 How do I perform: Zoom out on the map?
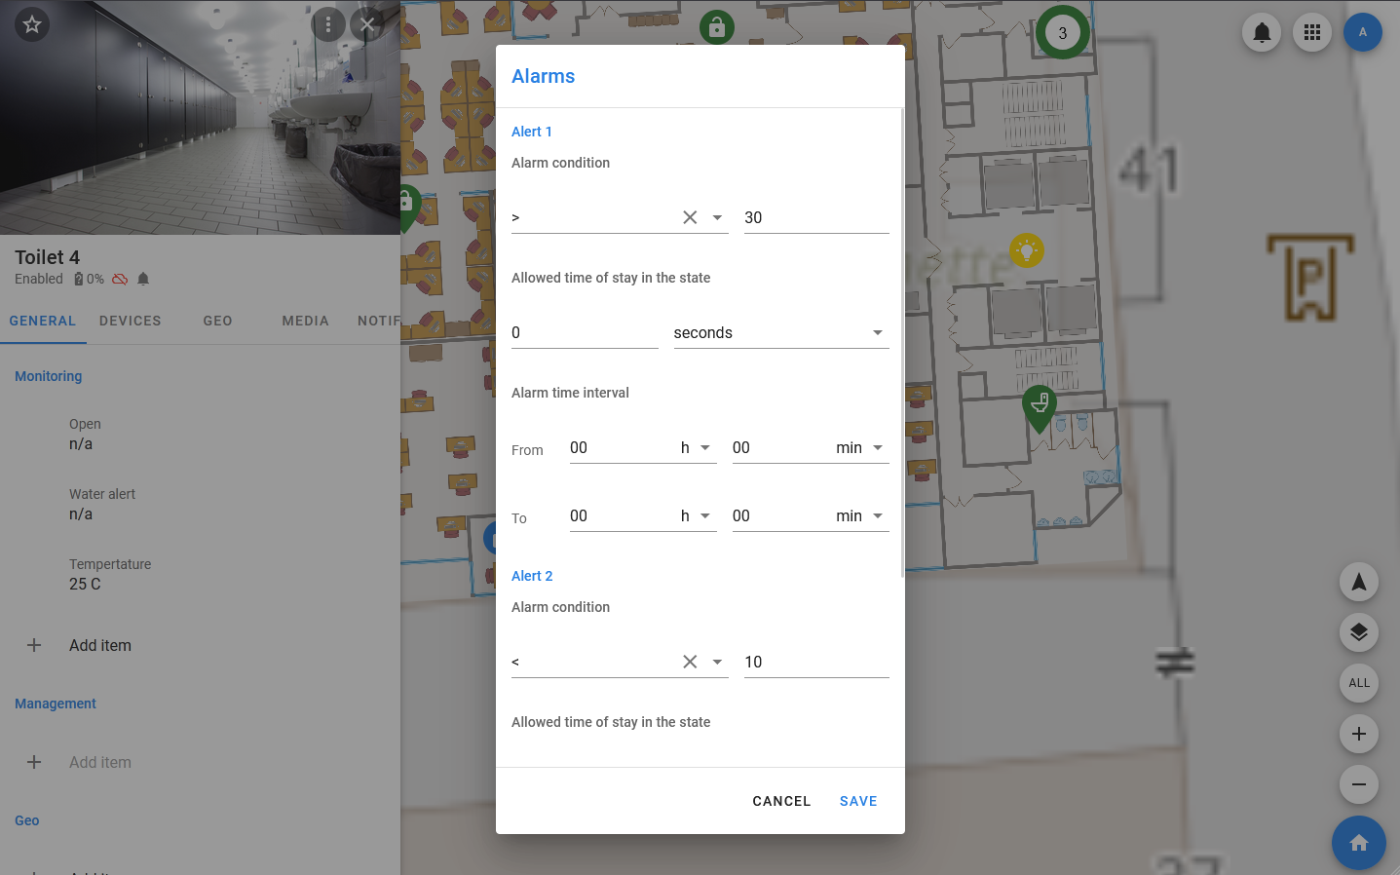click(1358, 784)
